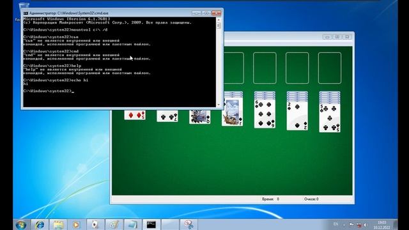
Task: Click the EN language indicator
Action: coord(336,224)
